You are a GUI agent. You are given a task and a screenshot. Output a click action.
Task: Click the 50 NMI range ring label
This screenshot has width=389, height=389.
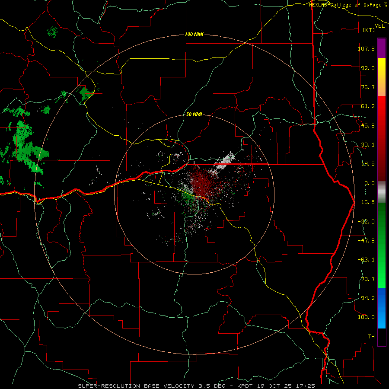pyautogui.click(x=194, y=114)
